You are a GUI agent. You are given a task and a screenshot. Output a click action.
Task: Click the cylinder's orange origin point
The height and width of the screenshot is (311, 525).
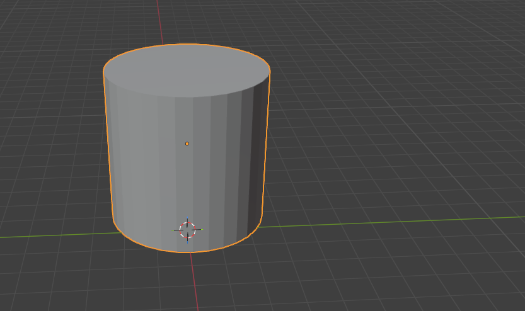pos(187,144)
